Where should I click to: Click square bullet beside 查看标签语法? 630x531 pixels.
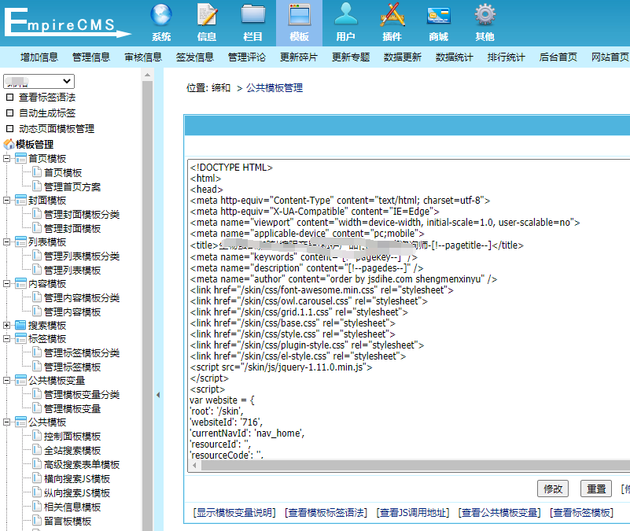[10, 97]
